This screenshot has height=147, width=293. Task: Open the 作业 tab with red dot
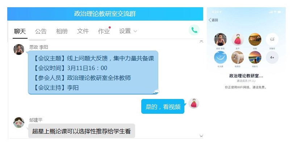point(104,31)
